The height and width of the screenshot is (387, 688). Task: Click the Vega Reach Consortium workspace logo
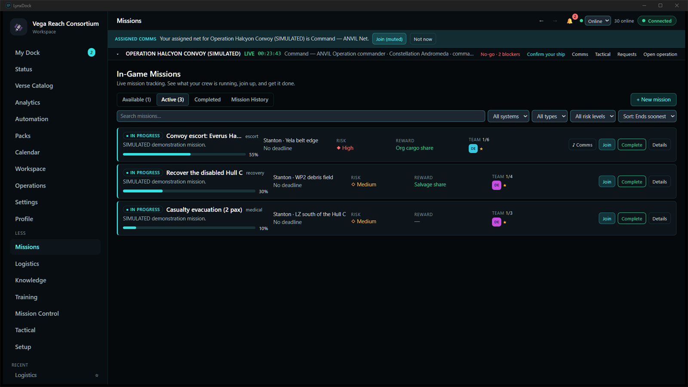[x=18, y=27]
